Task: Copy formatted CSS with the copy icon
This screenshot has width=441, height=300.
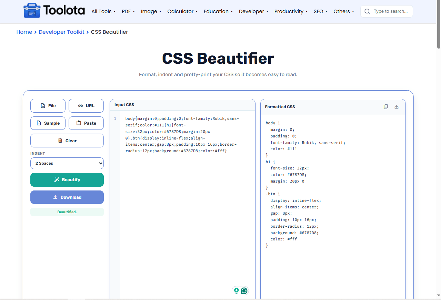Action: (386, 107)
